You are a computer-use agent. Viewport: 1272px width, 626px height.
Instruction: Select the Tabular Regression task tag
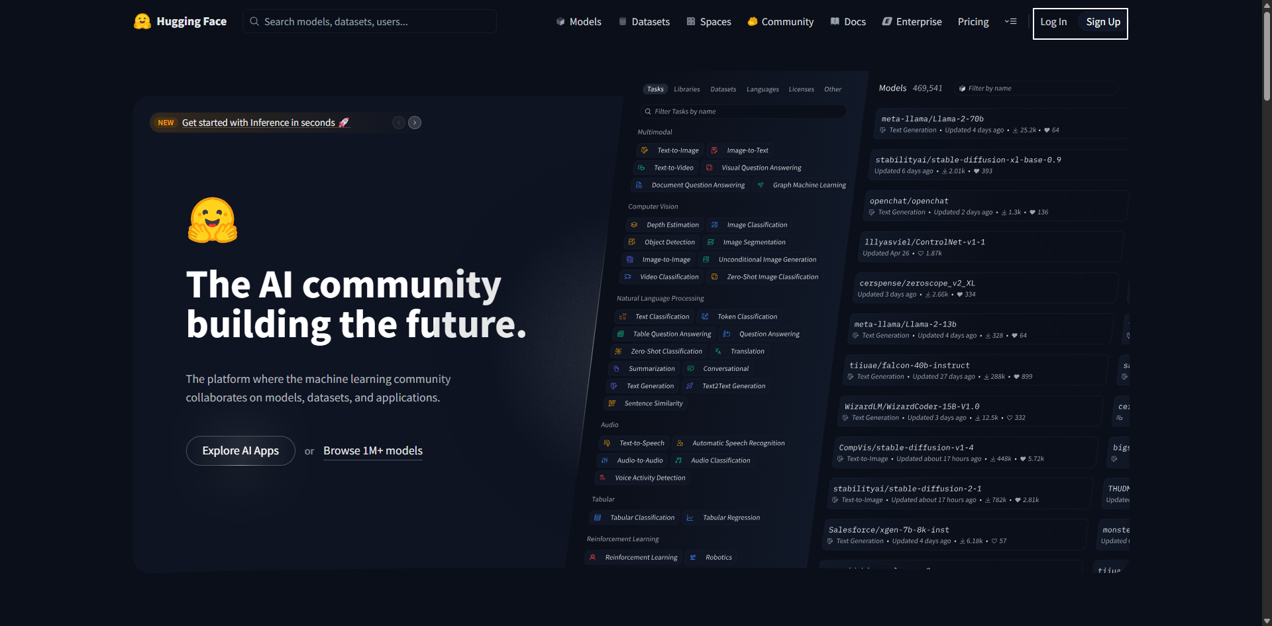(x=723, y=517)
